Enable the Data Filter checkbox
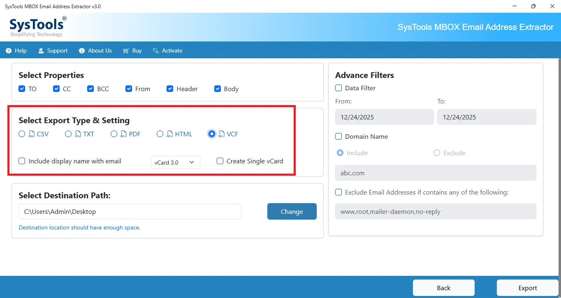The height and width of the screenshot is (298, 561). [x=338, y=88]
